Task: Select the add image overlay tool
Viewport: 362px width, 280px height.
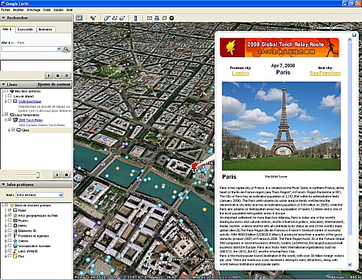Action: tap(122, 18)
